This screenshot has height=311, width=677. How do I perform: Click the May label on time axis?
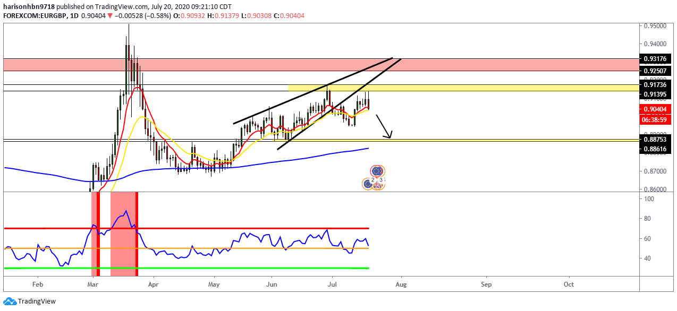(x=214, y=284)
